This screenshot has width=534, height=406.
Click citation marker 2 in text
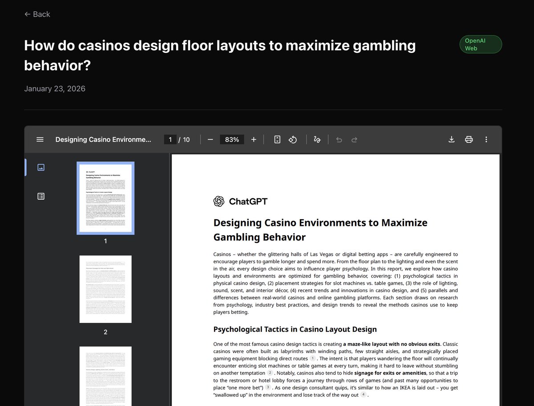coord(270,373)
